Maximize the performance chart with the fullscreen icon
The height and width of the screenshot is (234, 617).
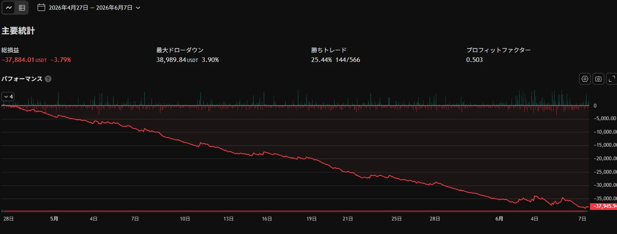[612, 79]
